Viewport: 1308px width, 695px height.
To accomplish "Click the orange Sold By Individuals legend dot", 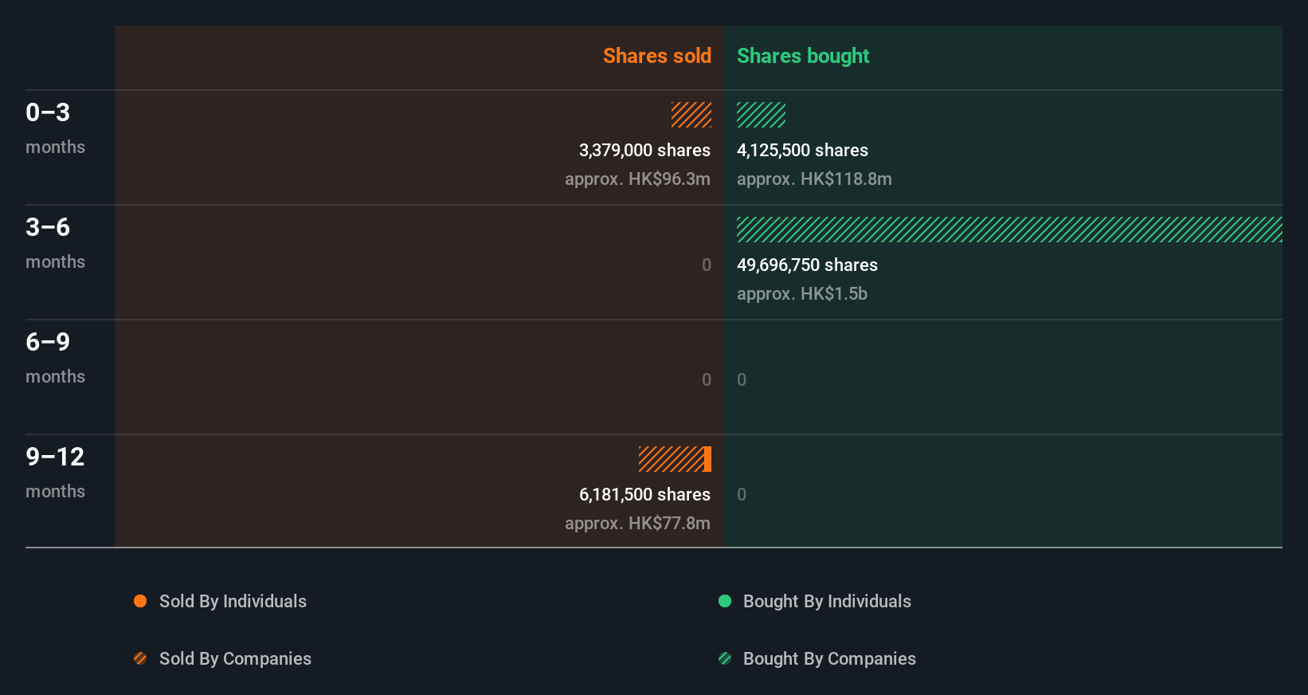I will tap(140, 601).
